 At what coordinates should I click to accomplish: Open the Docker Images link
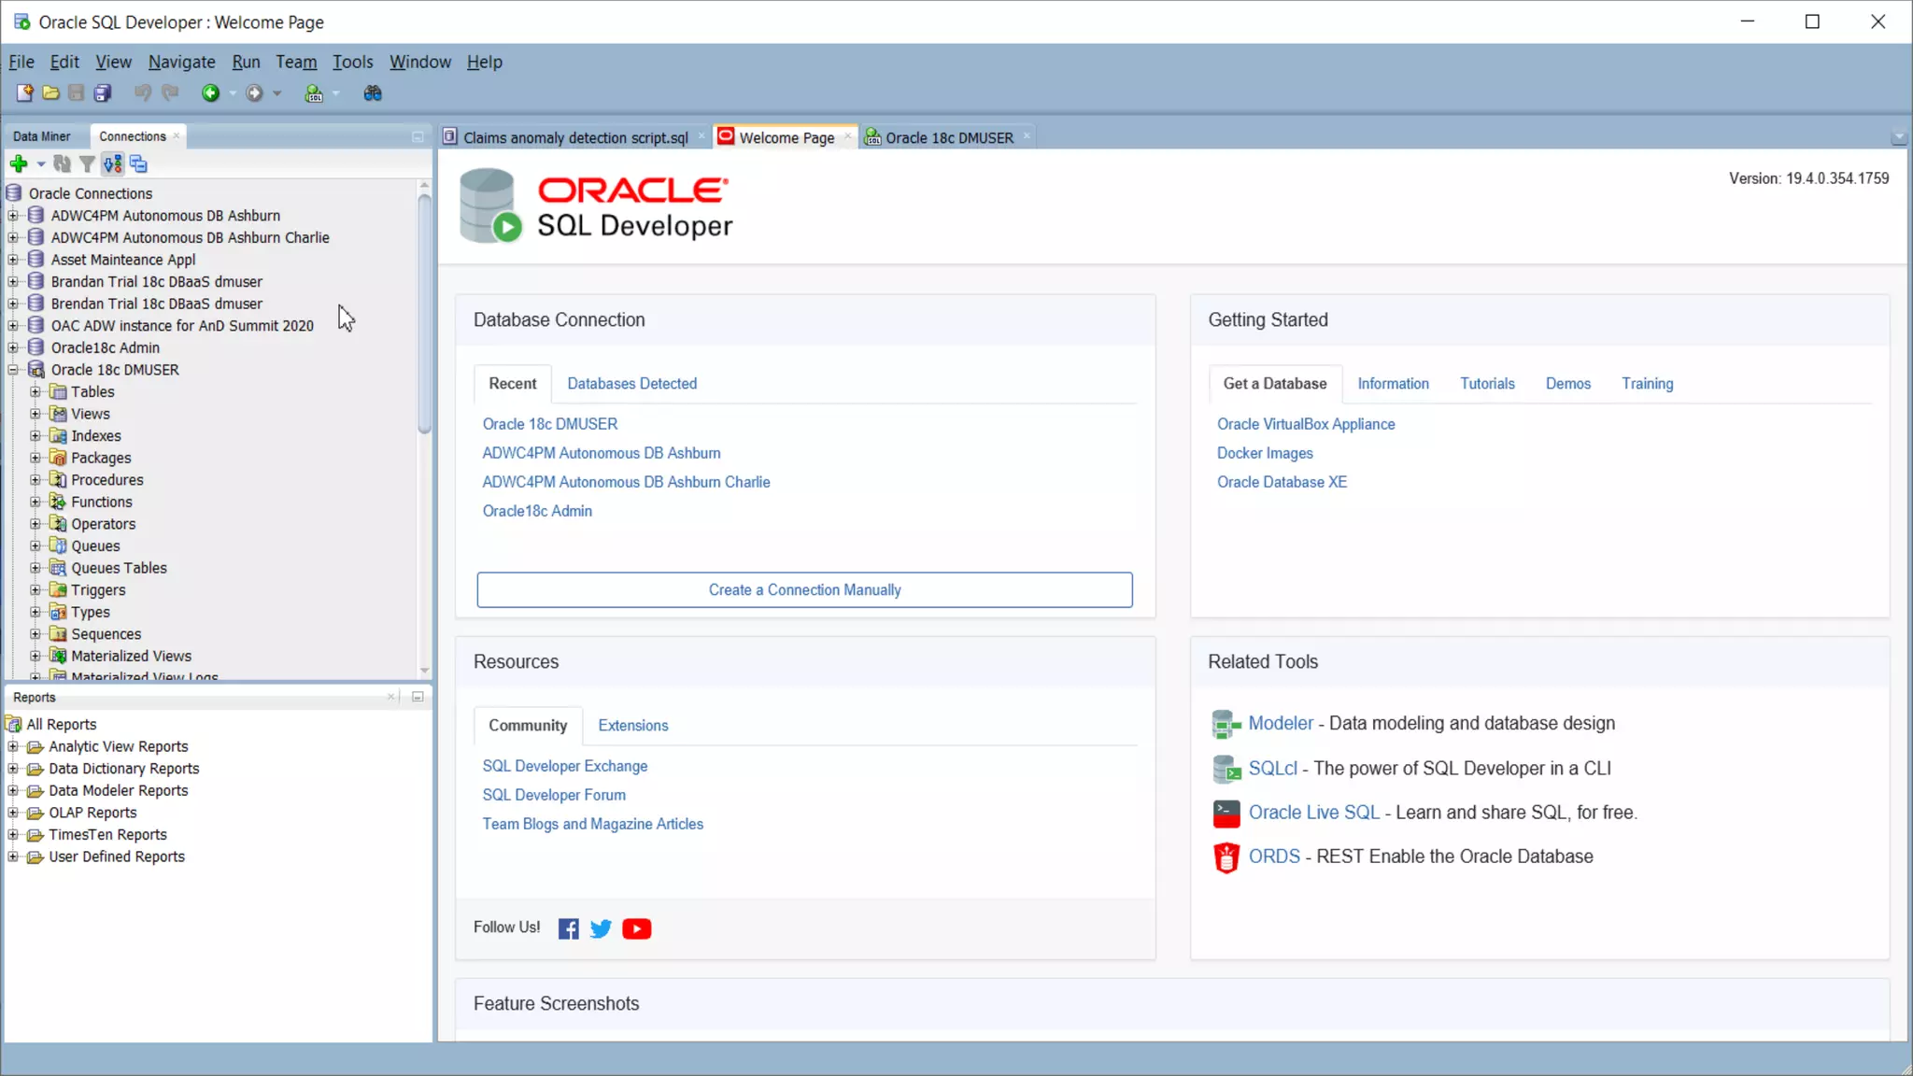(x=1265, y=453)
